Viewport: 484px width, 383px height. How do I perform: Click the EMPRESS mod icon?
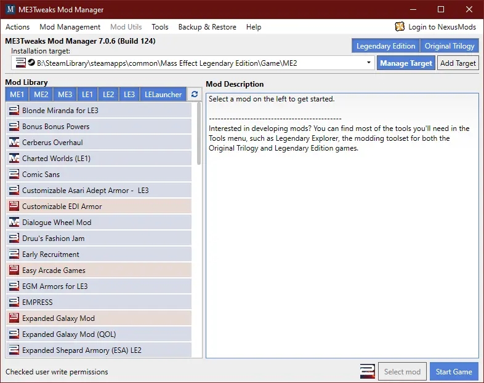coord(14,302)
